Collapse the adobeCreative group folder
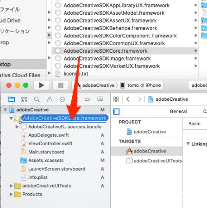This screenshot has width=207, height=208. coord(11,118)
